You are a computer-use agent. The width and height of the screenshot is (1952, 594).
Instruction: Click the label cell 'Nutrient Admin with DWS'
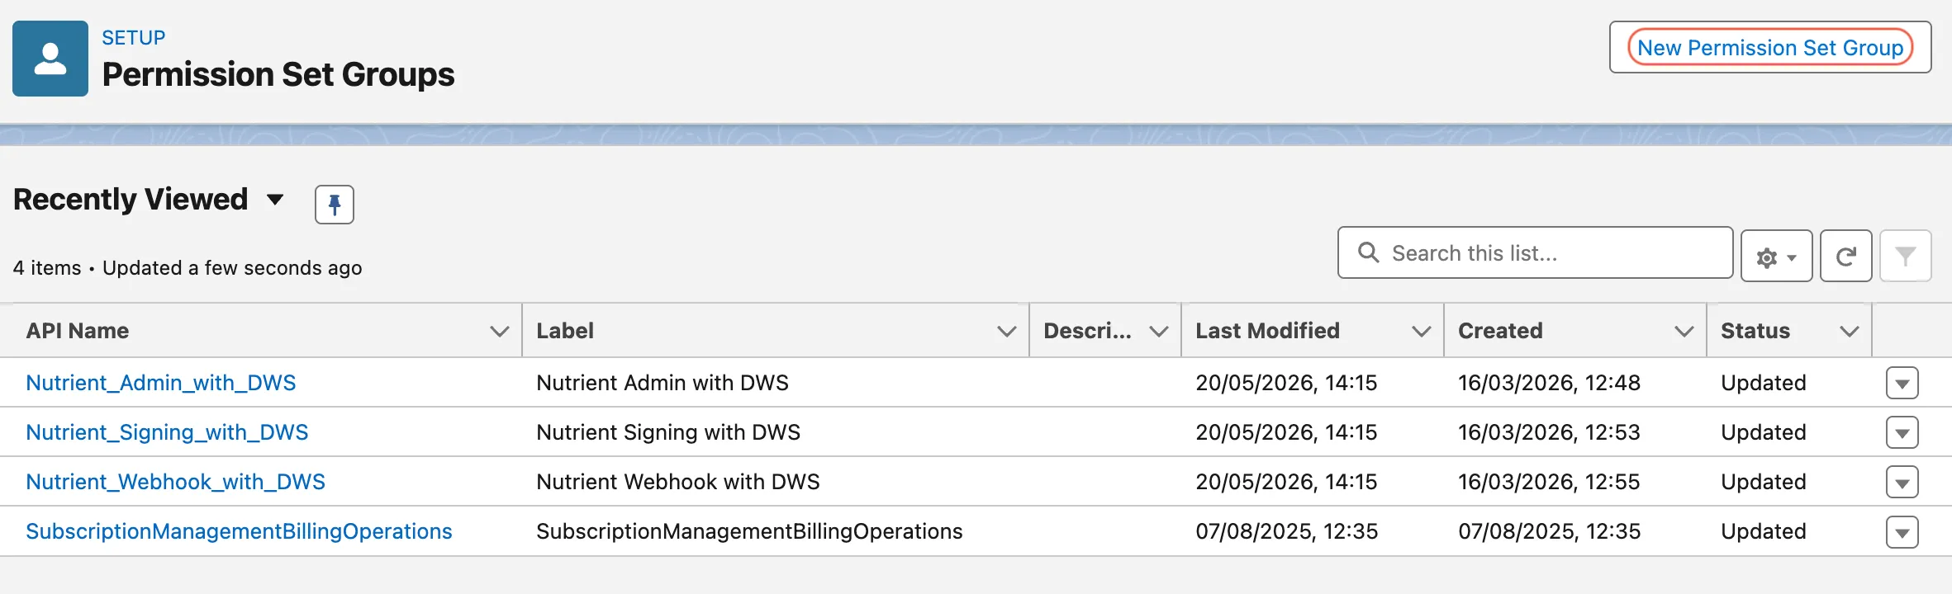663,383
